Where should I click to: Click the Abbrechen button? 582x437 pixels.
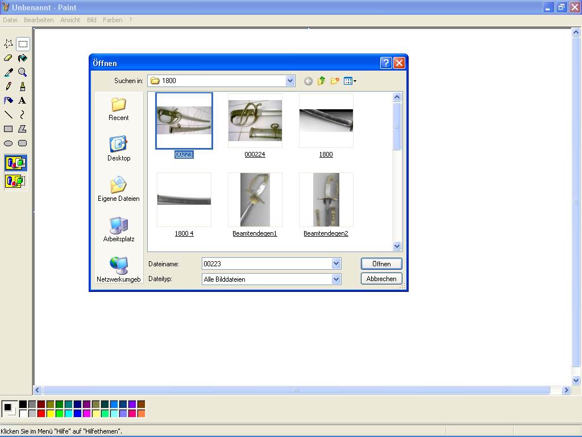click(381, 279)
